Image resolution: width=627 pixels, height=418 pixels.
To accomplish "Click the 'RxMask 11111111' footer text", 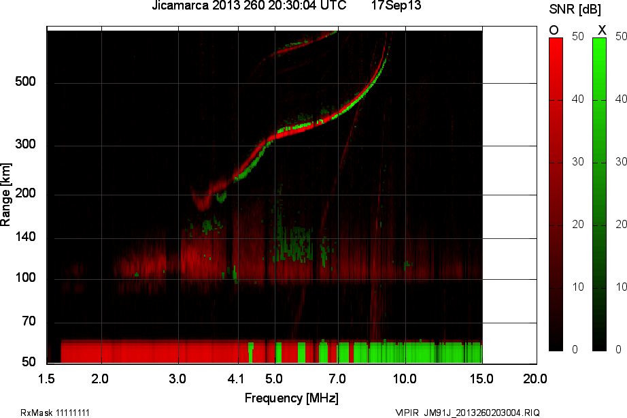I will pyautogui.click(x=55, y=413).
